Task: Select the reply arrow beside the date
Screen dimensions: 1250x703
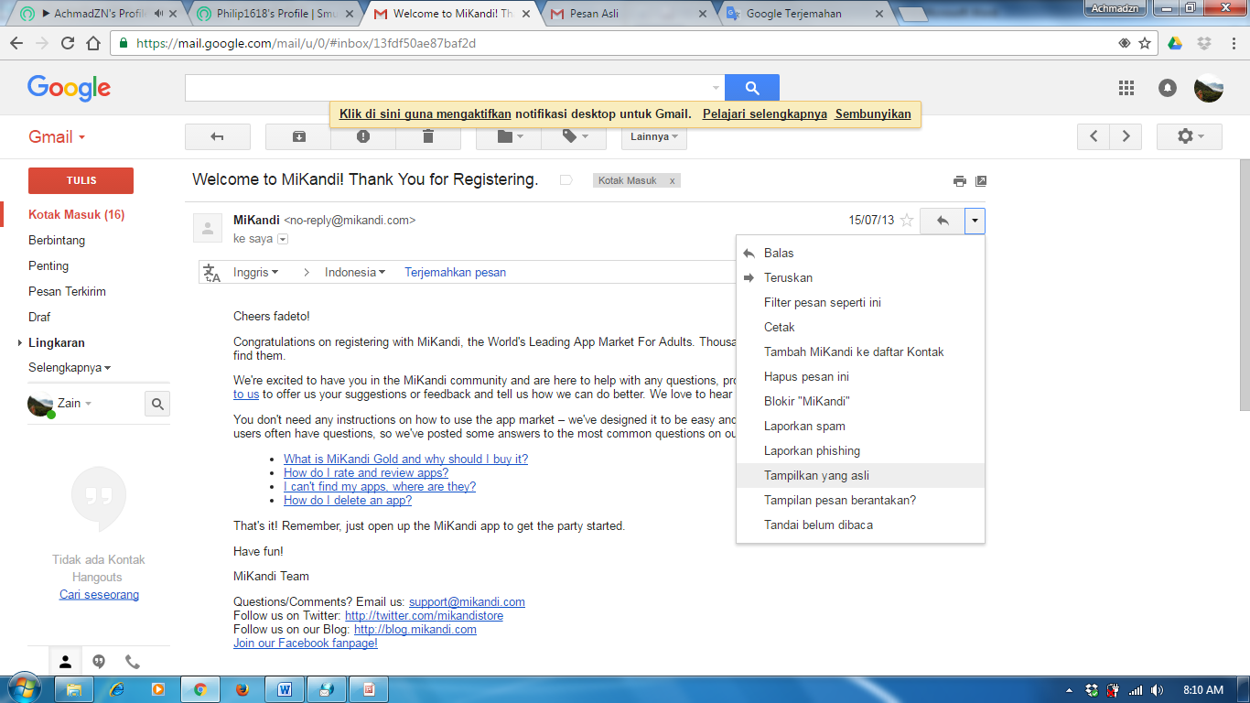Action: (941, 221)
